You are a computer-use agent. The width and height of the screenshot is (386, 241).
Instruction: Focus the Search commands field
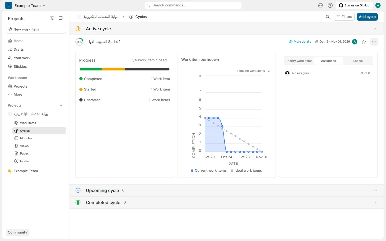point(193,5)
